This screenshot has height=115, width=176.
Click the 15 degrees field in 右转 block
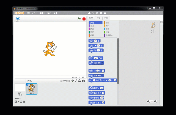pos(98,46)
